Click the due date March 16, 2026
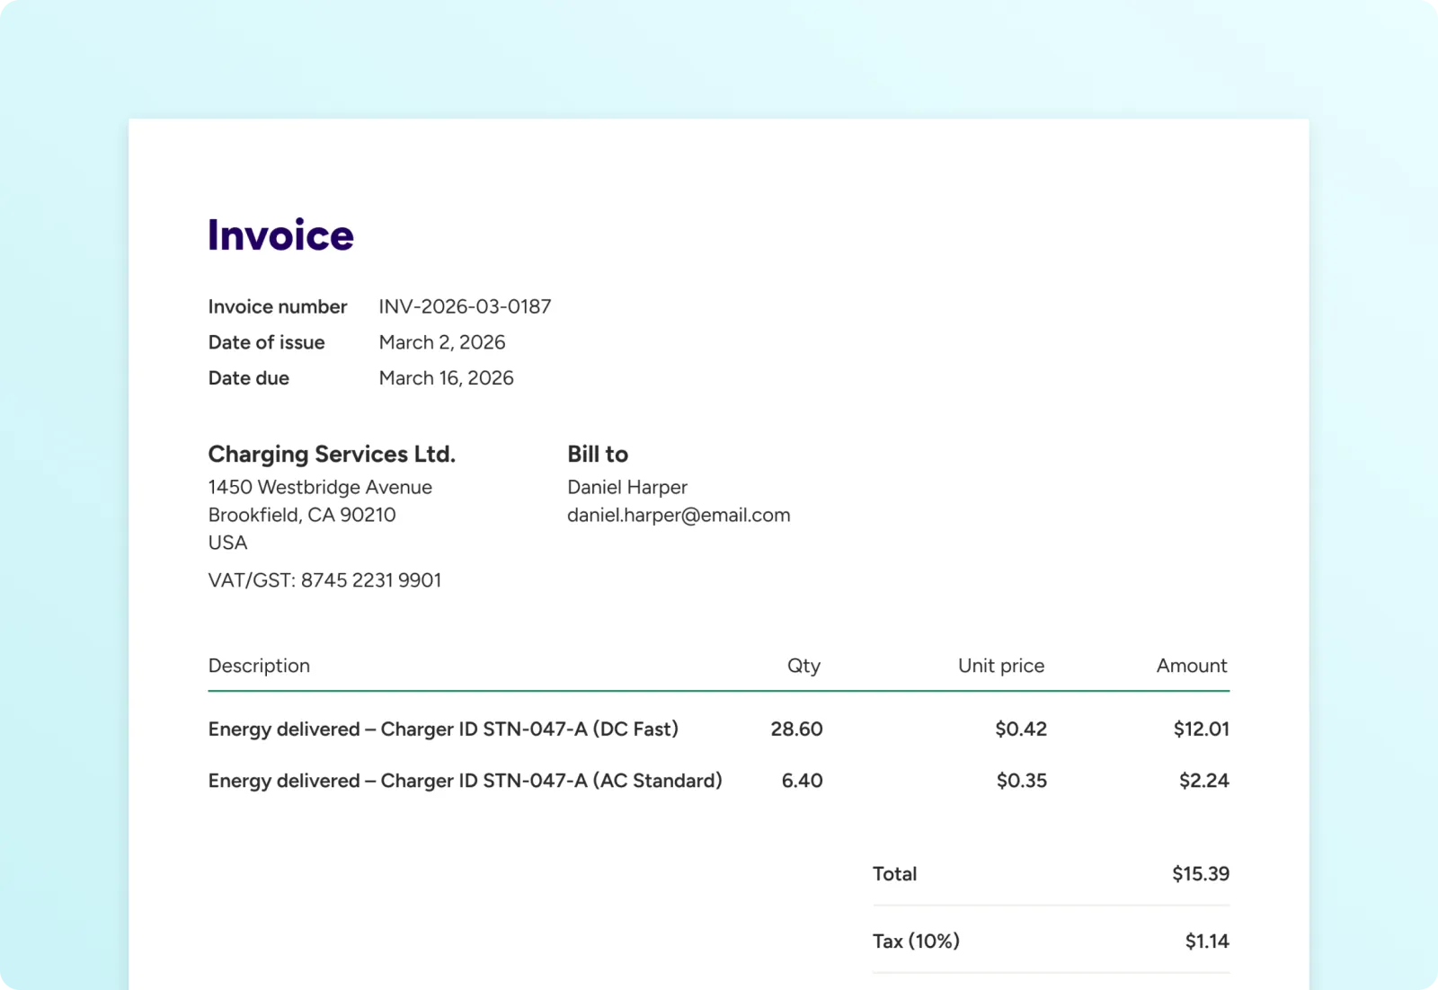Screen dimensions: 1438x990 (446, 378)
